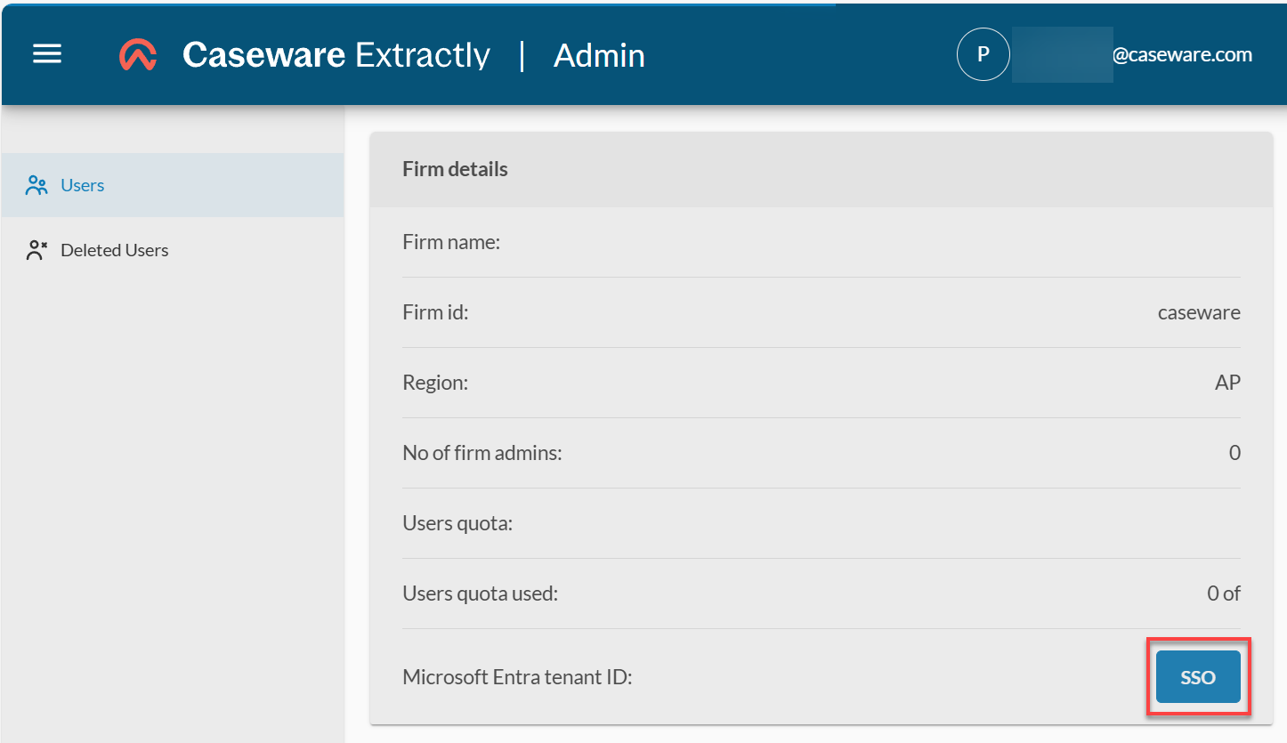Click the user-with-x icon beside Deleted Users

pos(36,249)
